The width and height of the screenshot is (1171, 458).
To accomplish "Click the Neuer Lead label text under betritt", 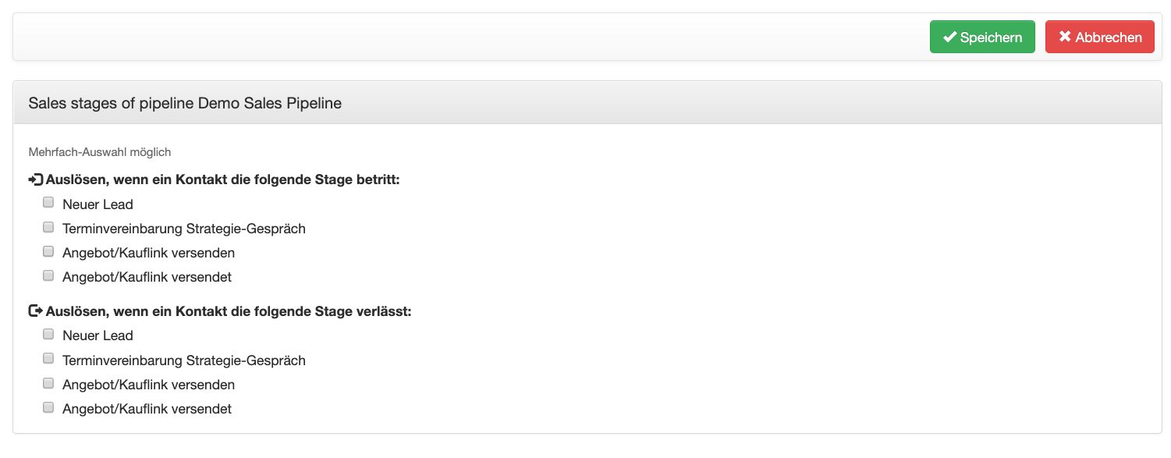I will pos(98,204).
